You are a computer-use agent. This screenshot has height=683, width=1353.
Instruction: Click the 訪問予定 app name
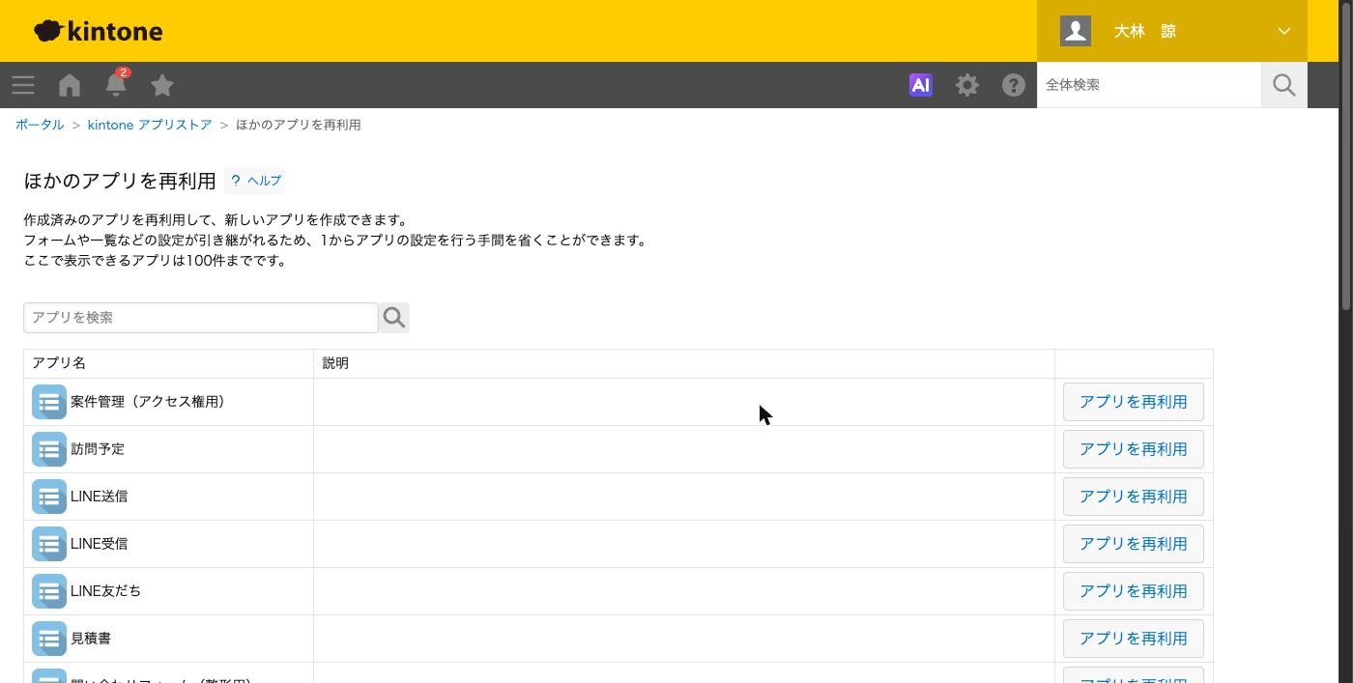click(98, 449)
